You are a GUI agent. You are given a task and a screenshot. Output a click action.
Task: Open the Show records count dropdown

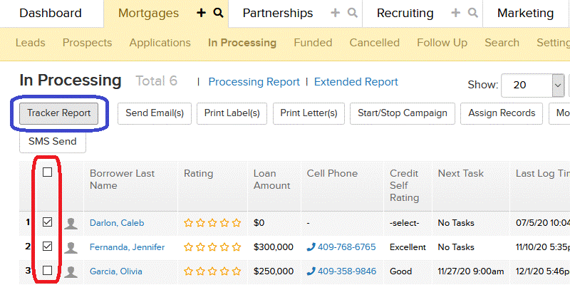tap(532, 85)
